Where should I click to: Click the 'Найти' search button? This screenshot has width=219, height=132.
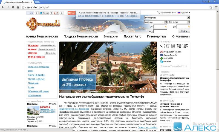[x=184, y=31]
